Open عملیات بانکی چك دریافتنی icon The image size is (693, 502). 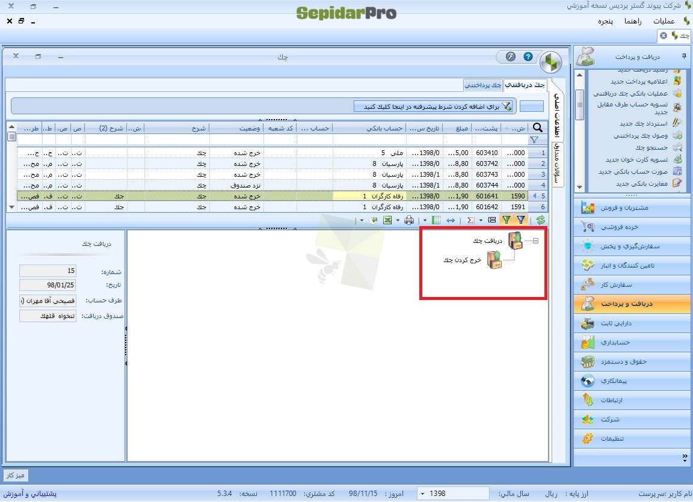click(677, 93)
